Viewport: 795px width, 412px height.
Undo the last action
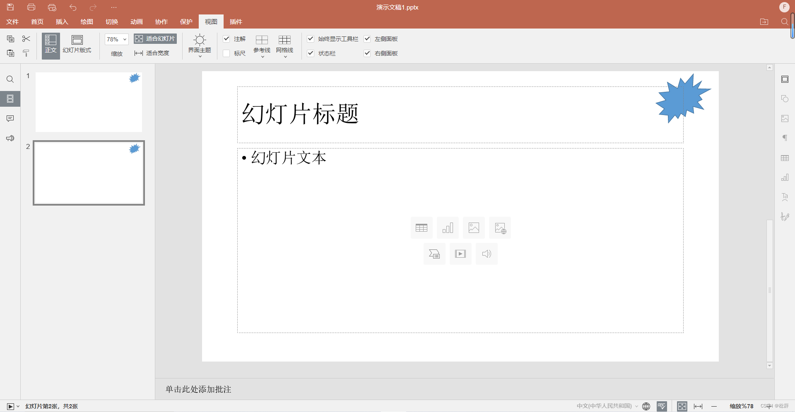pyautogui.click(x=73, y=7)
